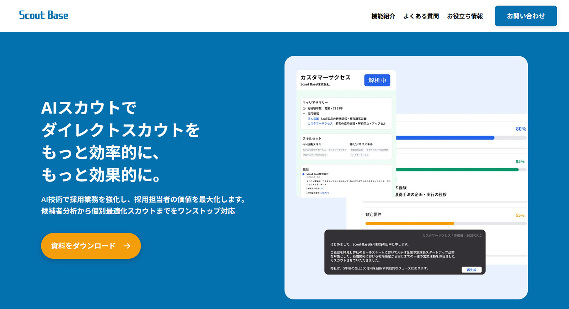Click the 80% percentage value
This screenshot has width=569, height=309.
click(x=521, y=129)
